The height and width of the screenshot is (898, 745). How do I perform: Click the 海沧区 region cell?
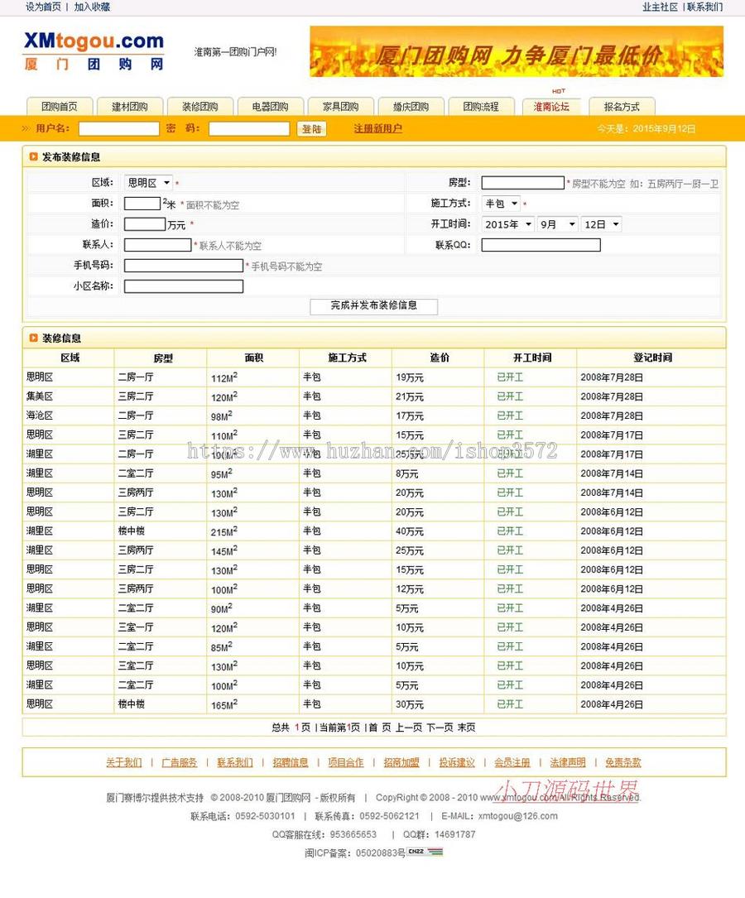(x=40, y=415)
